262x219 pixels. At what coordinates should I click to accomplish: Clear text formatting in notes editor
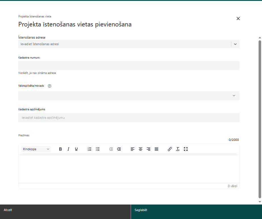tap(178, 149)
